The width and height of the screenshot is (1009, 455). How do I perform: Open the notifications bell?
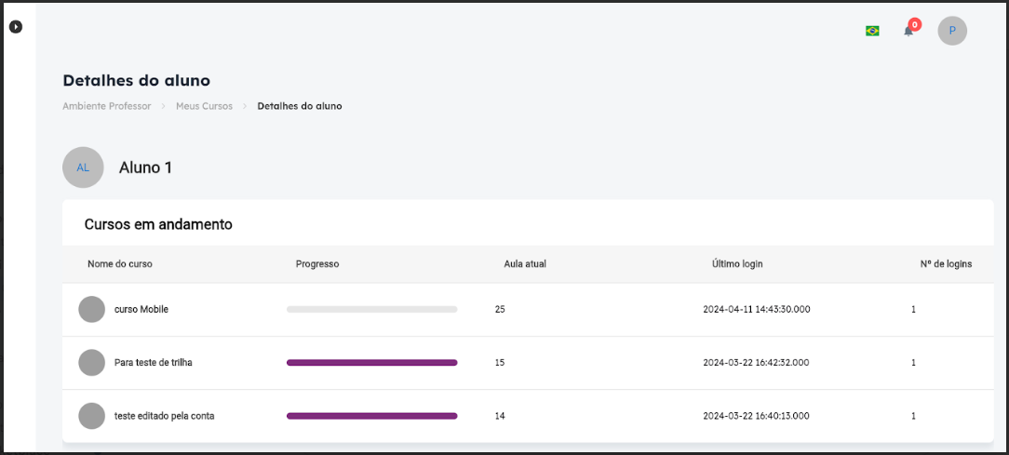[x=908, y=31]
